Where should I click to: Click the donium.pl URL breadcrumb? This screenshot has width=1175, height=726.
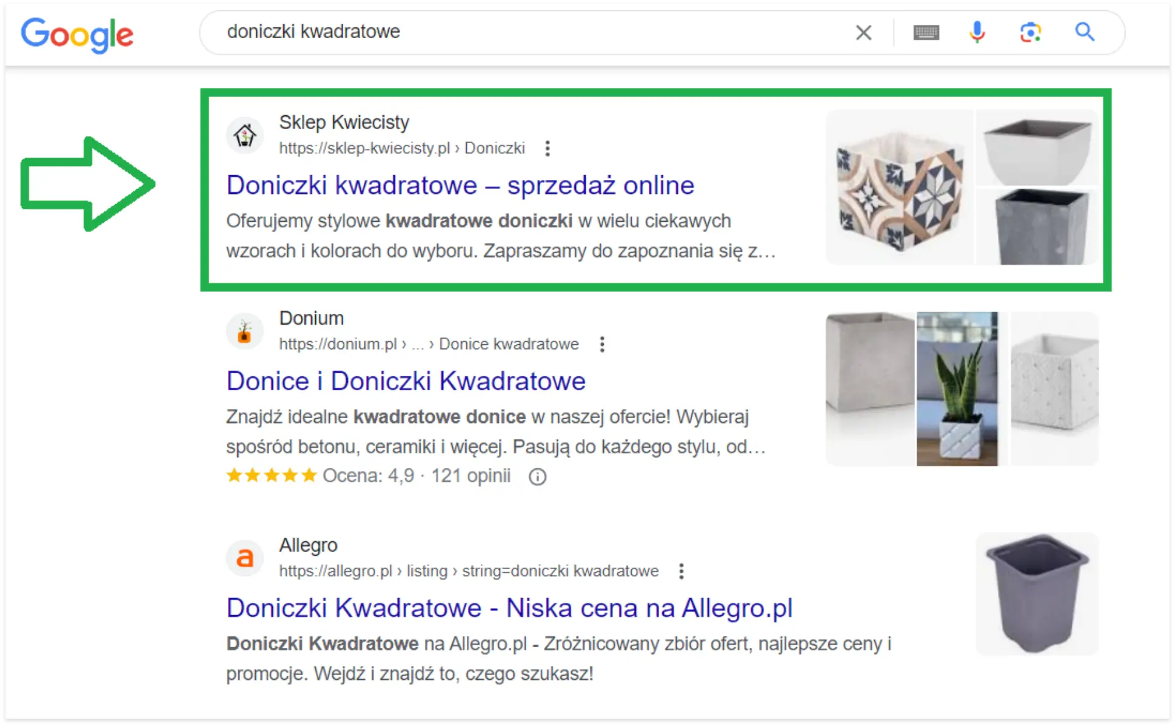[x=429, y=344]
